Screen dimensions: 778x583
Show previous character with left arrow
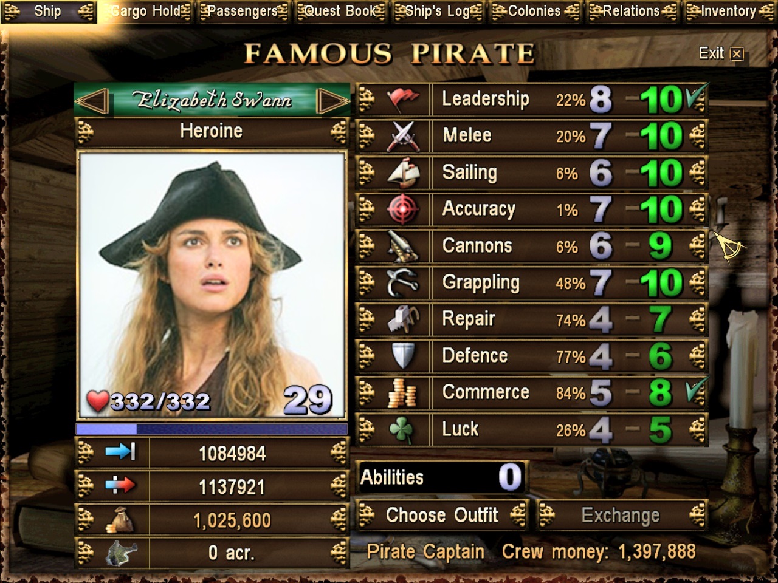tap(92, 101)
